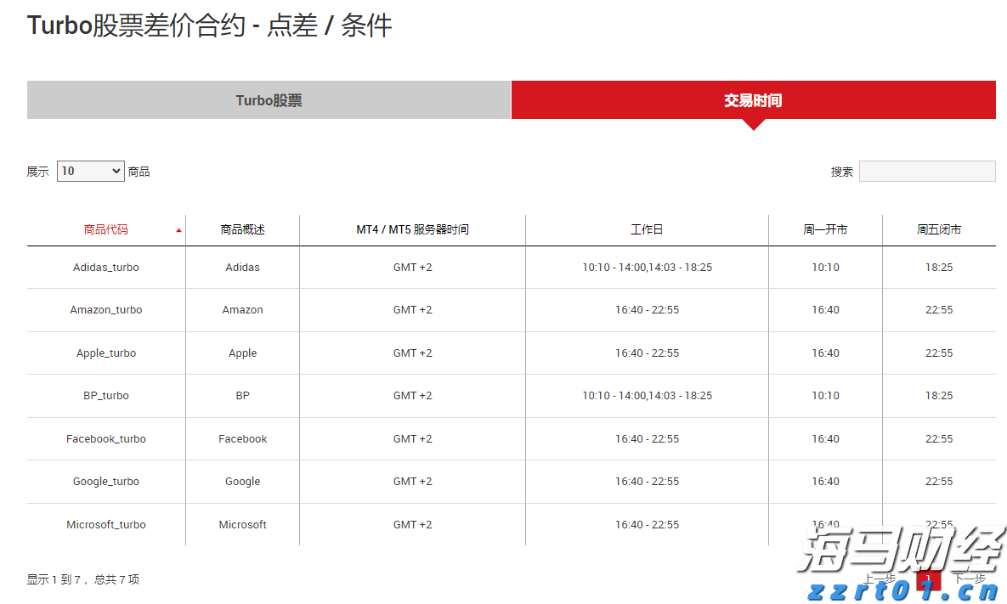Click the BP_turbo product code cell
This screenshot has width=1007, height=604.
coord(105,395)
